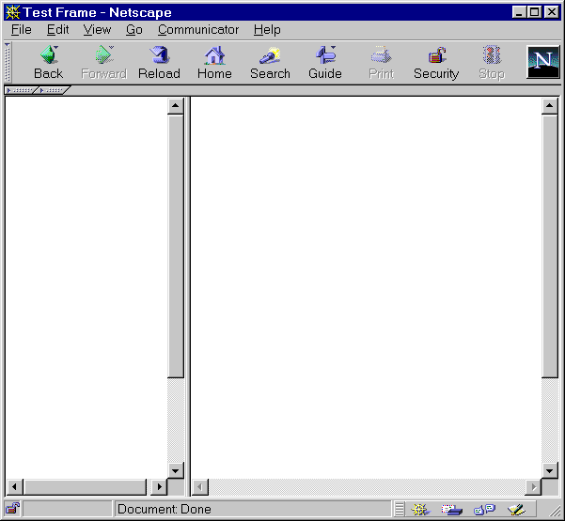Click left frame scroll left arrow
565x521 pixels.
point(14,487)
